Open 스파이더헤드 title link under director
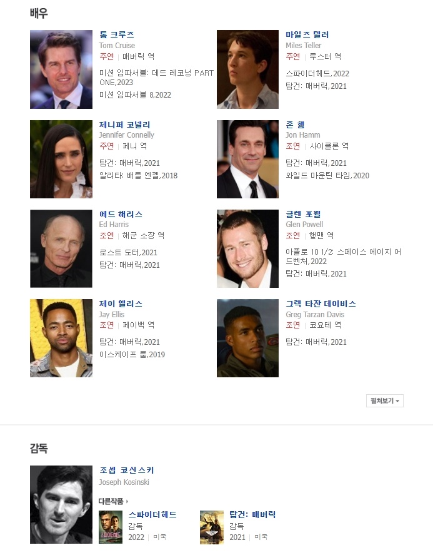The width and height of the screenshot is (433, 560). 152,515
